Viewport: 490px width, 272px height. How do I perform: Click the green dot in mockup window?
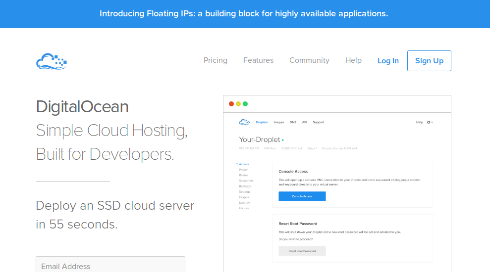(245, 104)
